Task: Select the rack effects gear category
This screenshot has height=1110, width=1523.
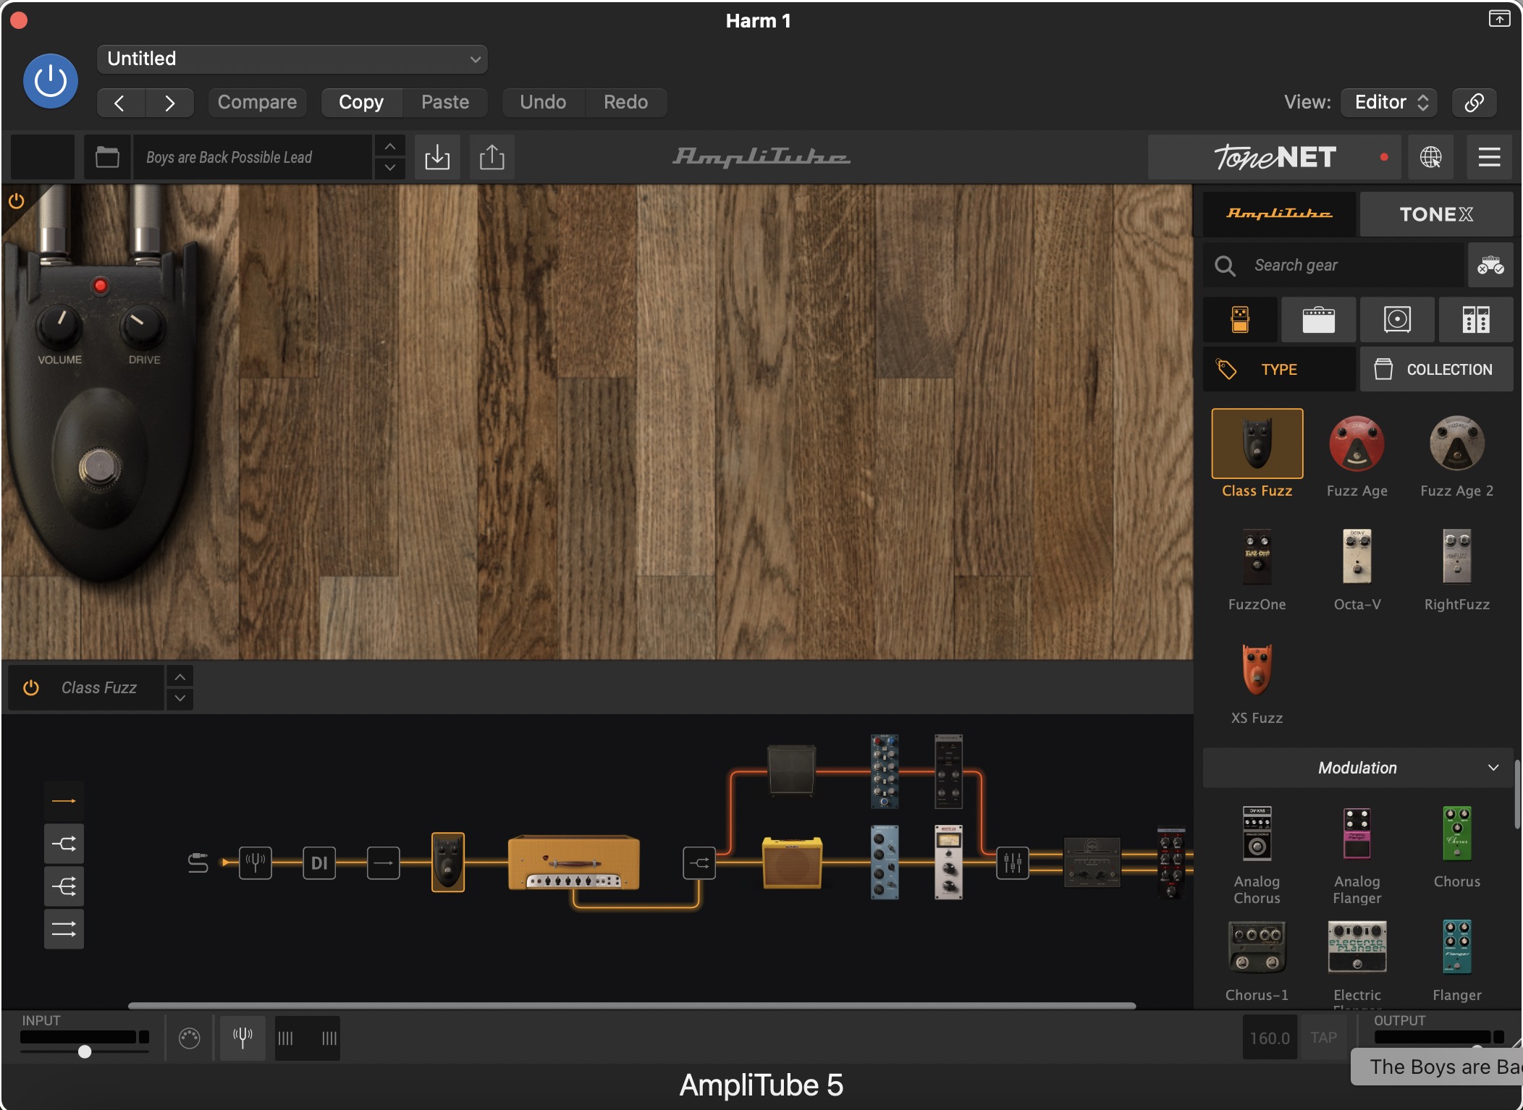Action: 1476,319
